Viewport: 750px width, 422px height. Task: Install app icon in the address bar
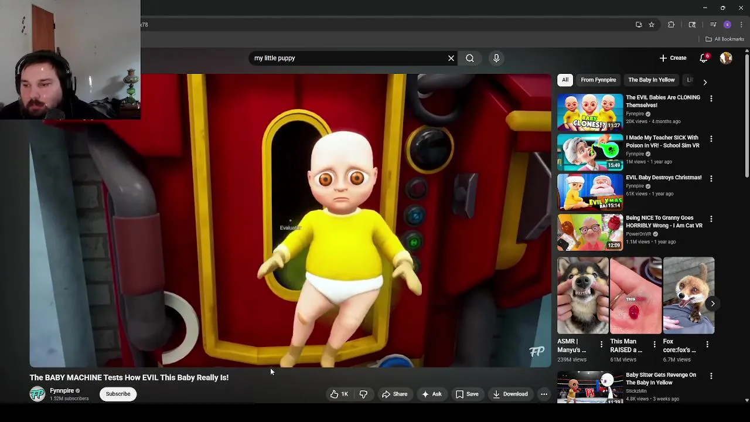coord(639,25)
